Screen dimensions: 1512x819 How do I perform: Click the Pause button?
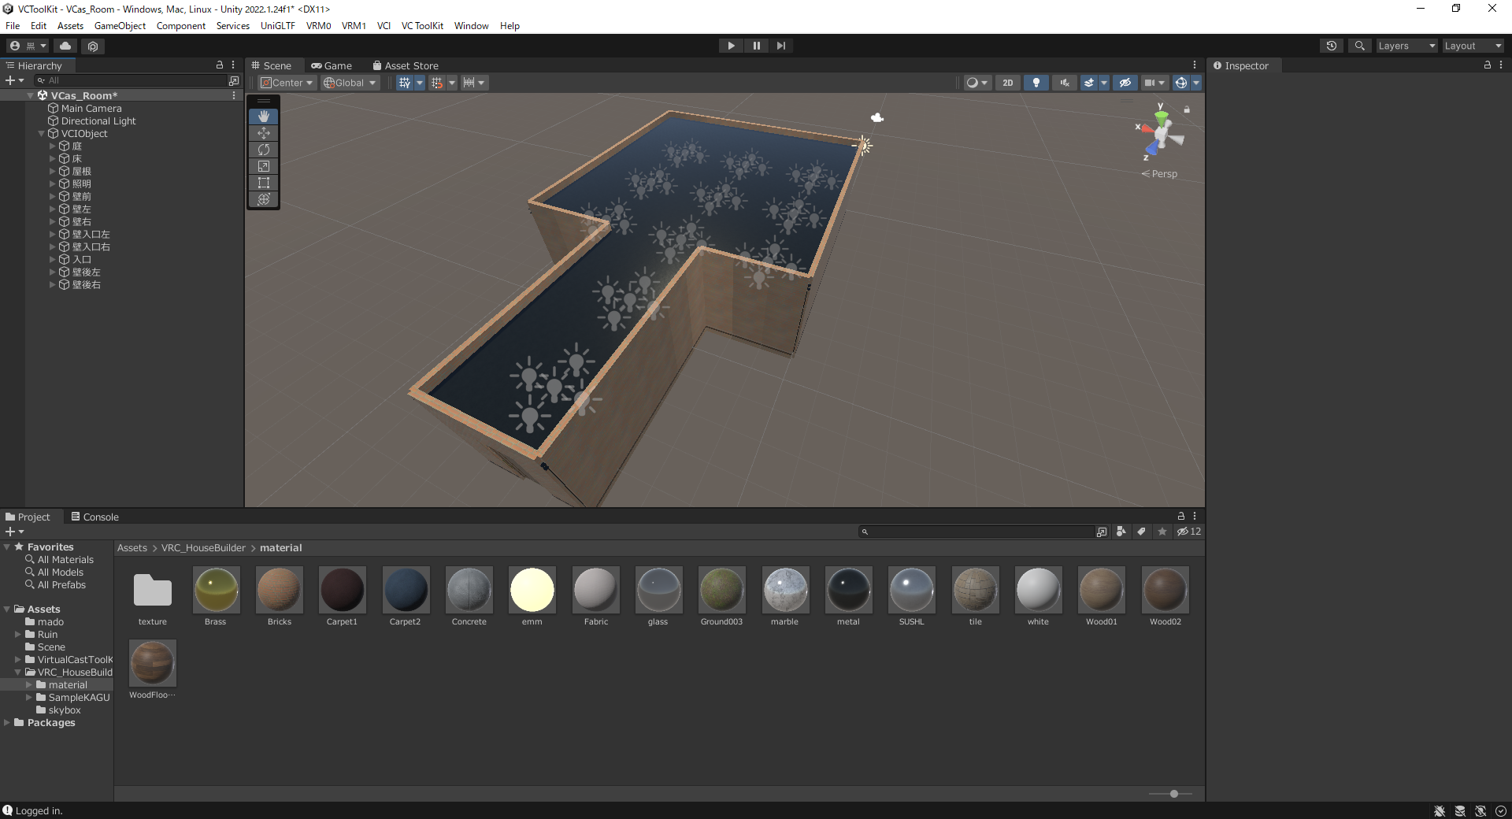(756, 46)
